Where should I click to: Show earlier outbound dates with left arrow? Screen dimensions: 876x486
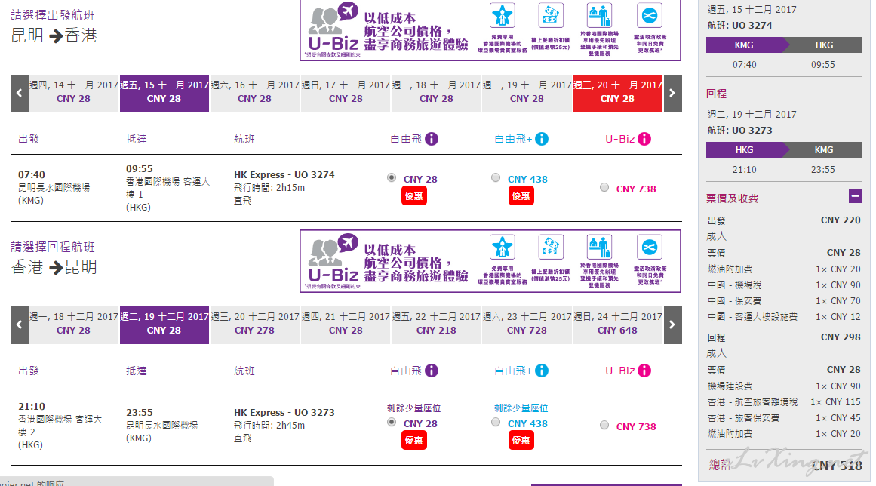pyautogui.click(x=20, y=94)
